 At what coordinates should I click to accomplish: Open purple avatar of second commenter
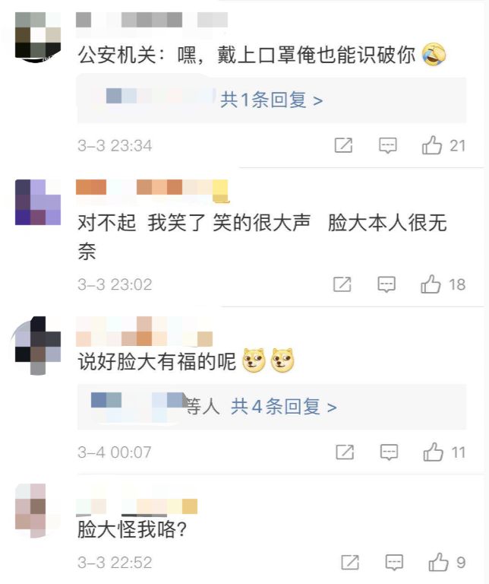tap(38, 202)
